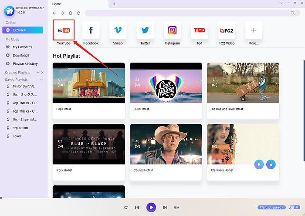Go forward with the right arrow
This screenshot has height=216, width=305.
pos(62,13)
